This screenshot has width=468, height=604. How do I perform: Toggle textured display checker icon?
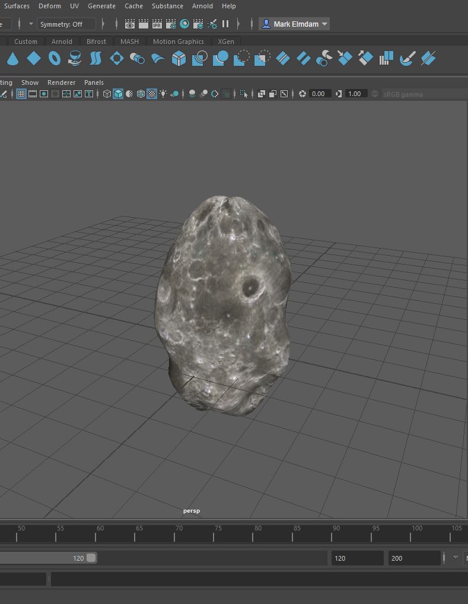pyautogui.click(x=152, y=94)
